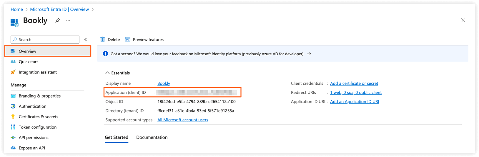Image resolution: width=479 pixels, height=157 pixels.
Task: Click the Expose an API cloud icon
Action: (x=13, y=148)
